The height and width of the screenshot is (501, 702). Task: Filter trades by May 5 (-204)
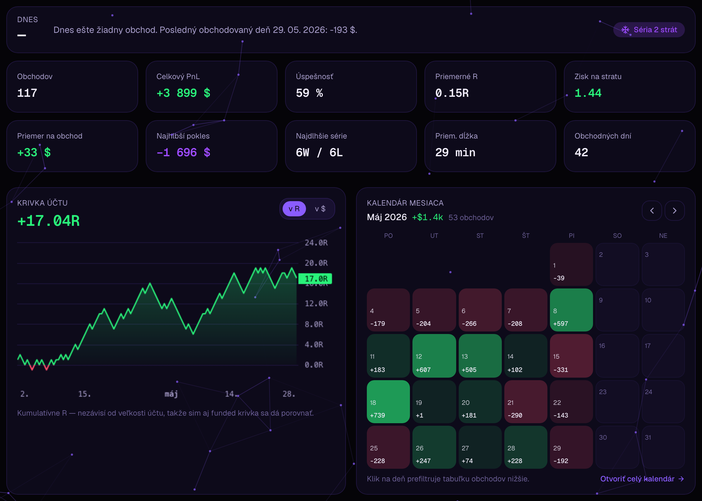(434, 310)
